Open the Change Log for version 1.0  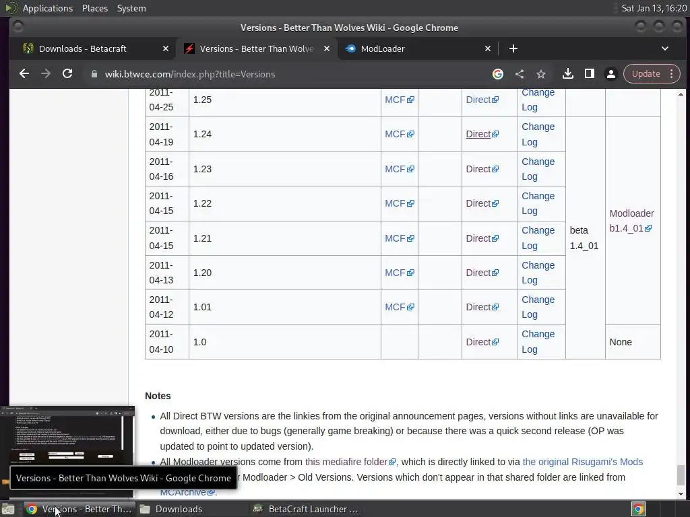coord(538,342)
